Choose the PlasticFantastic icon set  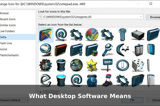click(x=9, y=55)
